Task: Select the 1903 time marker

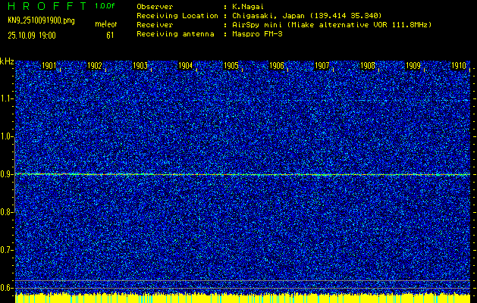Action: tap(140, 66)
